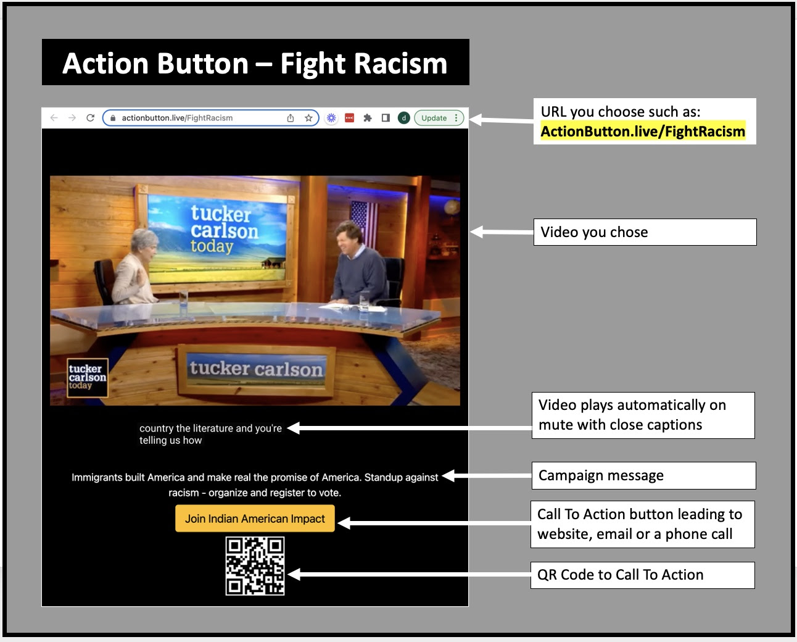Screen dimensions: 797x642
Task: Open the red extension icon
Action: pyautogui.click(x=349, y=118)
